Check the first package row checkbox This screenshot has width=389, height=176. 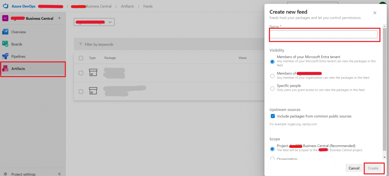coord(81,73)
